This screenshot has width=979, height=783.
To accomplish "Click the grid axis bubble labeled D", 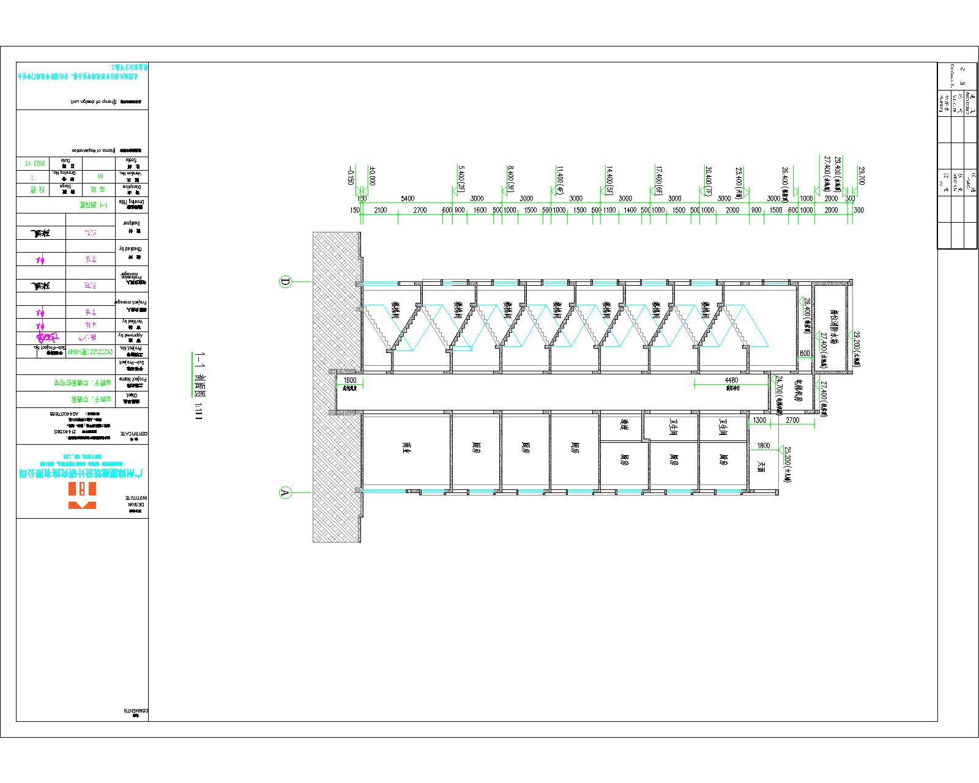I will tap(285, 281).
